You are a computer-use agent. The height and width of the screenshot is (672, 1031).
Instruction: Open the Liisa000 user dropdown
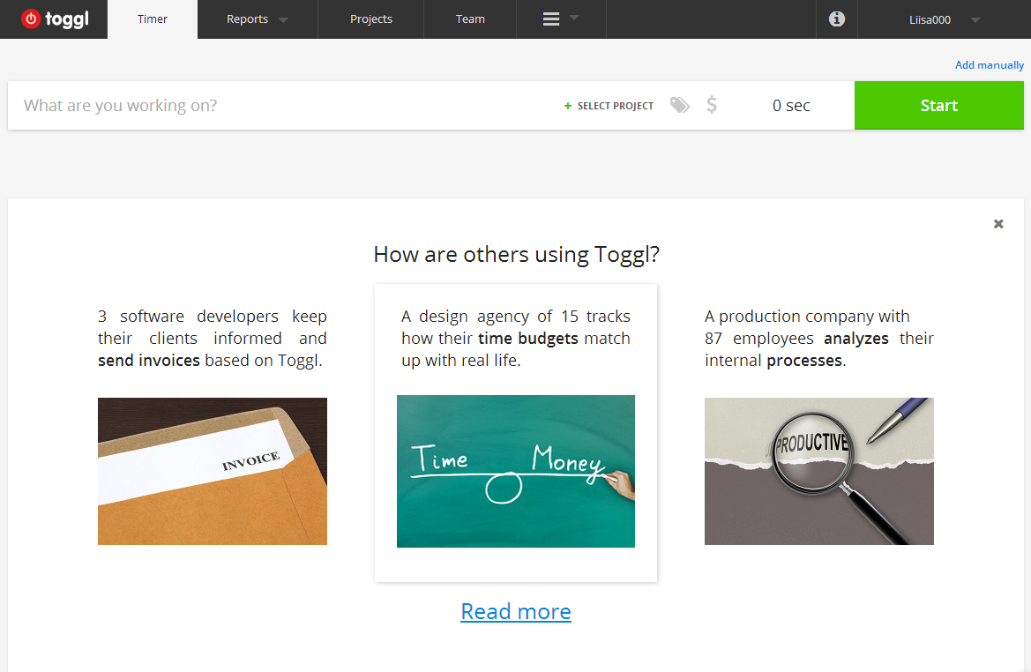(x=975, y=19)
